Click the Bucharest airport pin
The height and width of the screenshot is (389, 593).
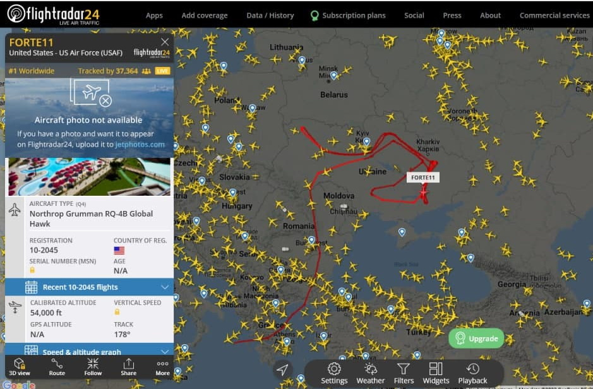click(x=311, y=240)
